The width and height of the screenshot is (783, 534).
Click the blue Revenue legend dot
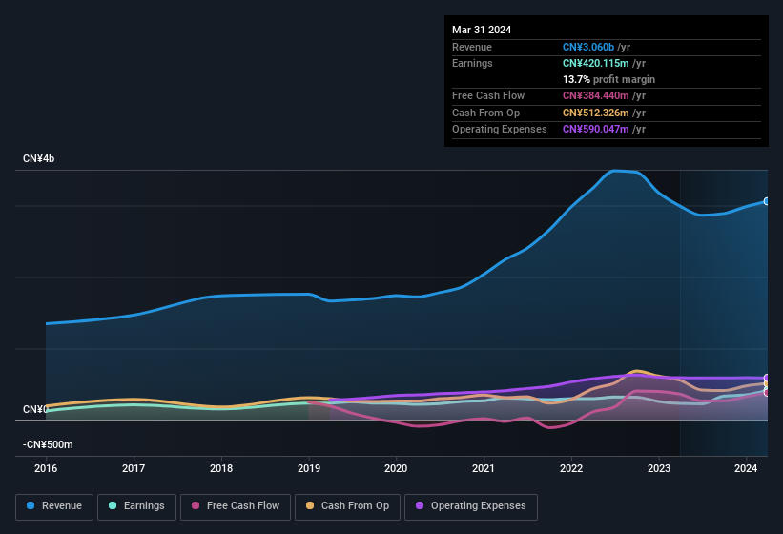(31, 506)
